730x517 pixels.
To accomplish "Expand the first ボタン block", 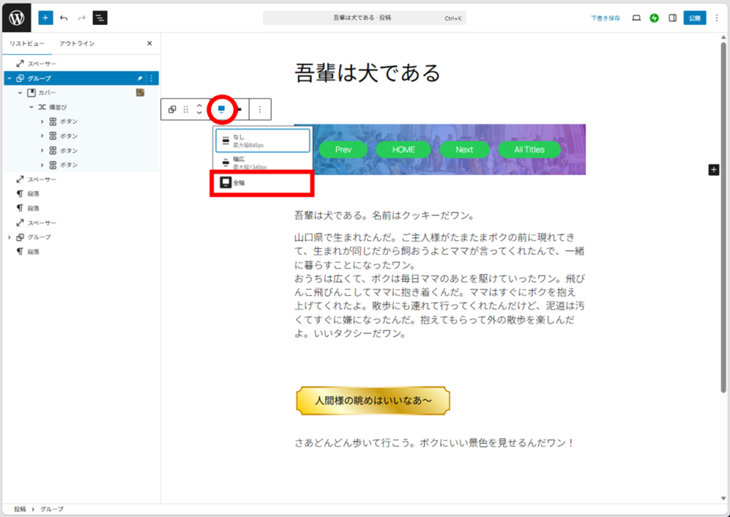I will [43, 122].
